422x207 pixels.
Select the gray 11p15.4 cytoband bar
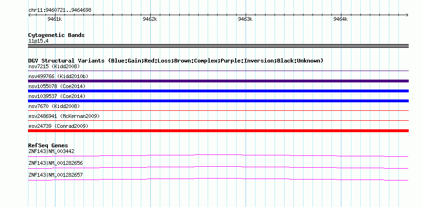point(218,46)
